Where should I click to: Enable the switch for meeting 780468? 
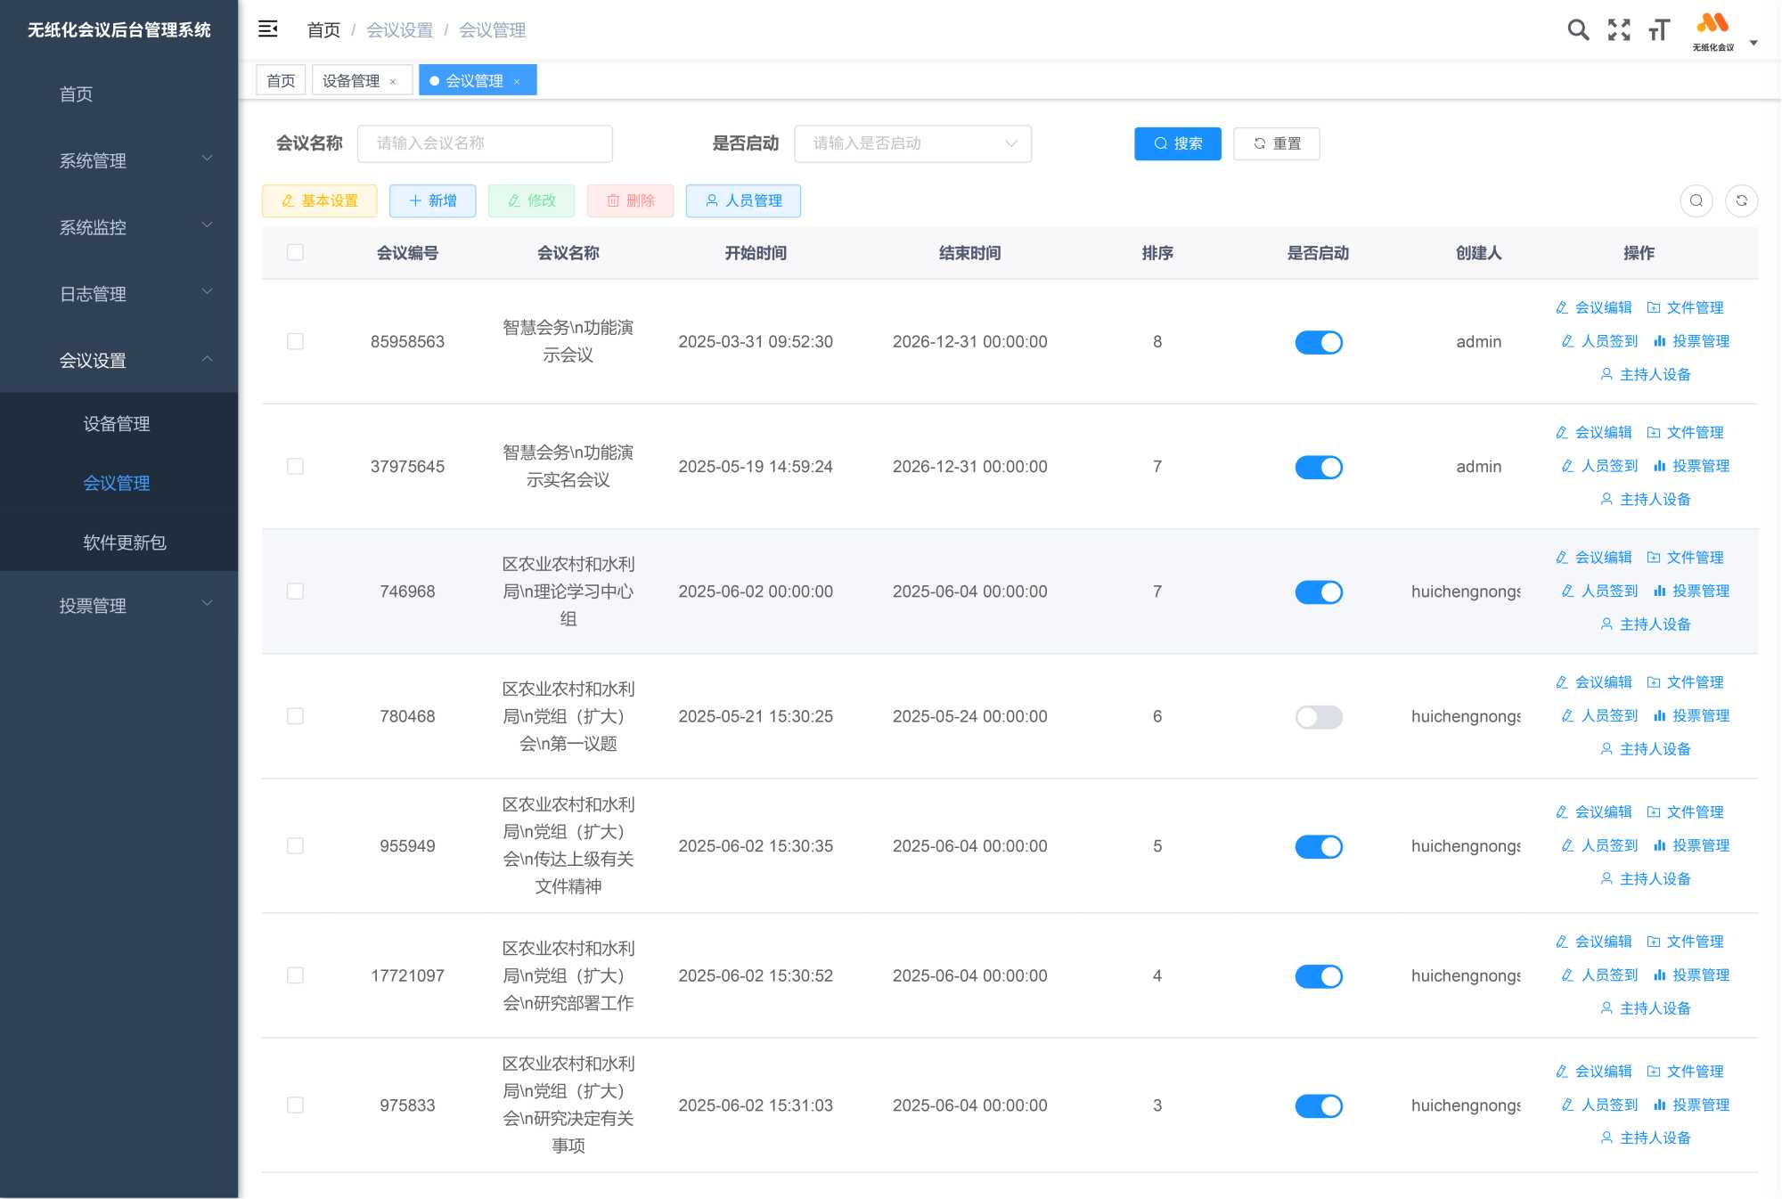(1318, 717)
